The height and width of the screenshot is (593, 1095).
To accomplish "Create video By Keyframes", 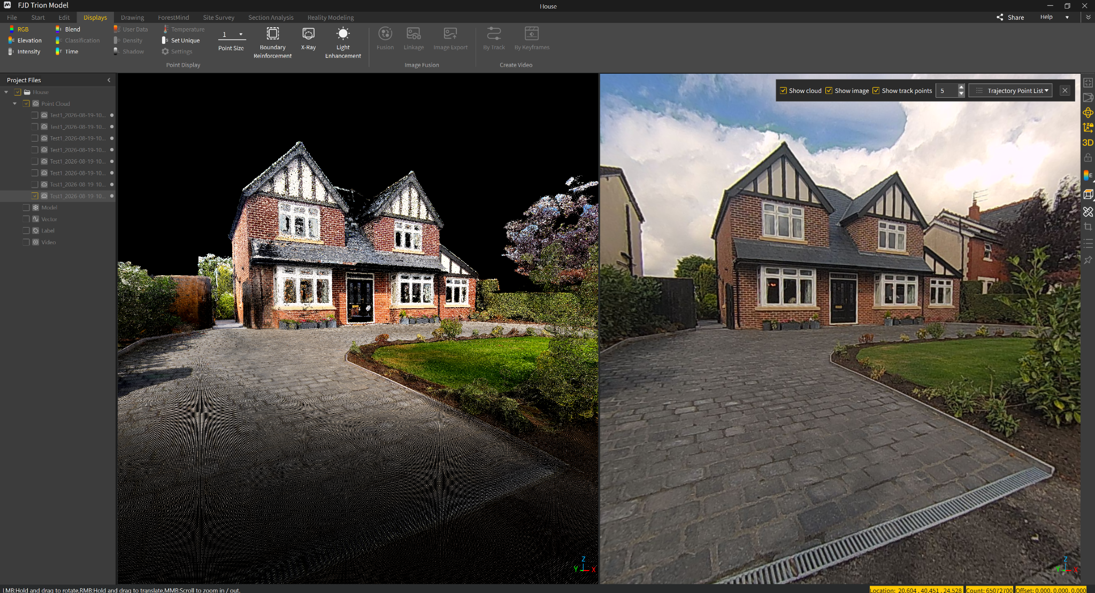I will coord(532,38).
